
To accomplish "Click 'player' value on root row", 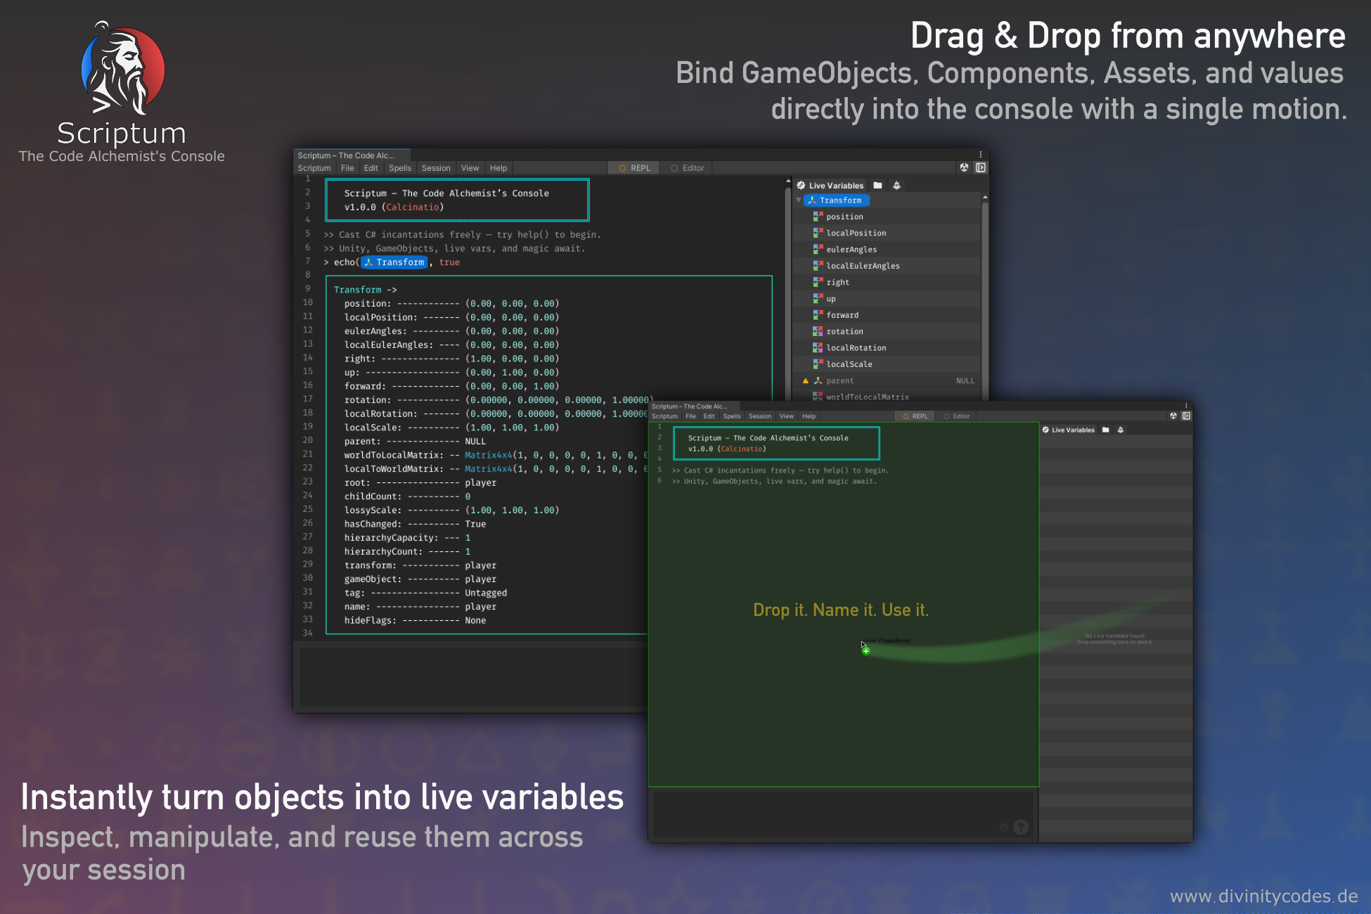I will (x=480, y=483).
